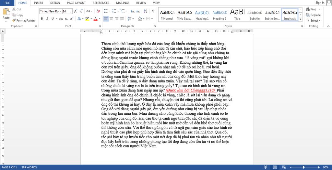Click the Find button
The height and width of the screenshot is (170, 332).
[311, 9]
